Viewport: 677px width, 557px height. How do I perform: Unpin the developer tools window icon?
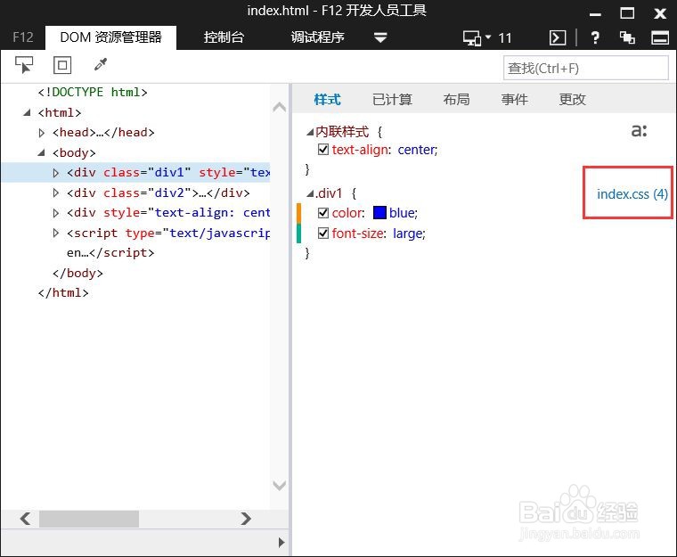coord(627,38)
